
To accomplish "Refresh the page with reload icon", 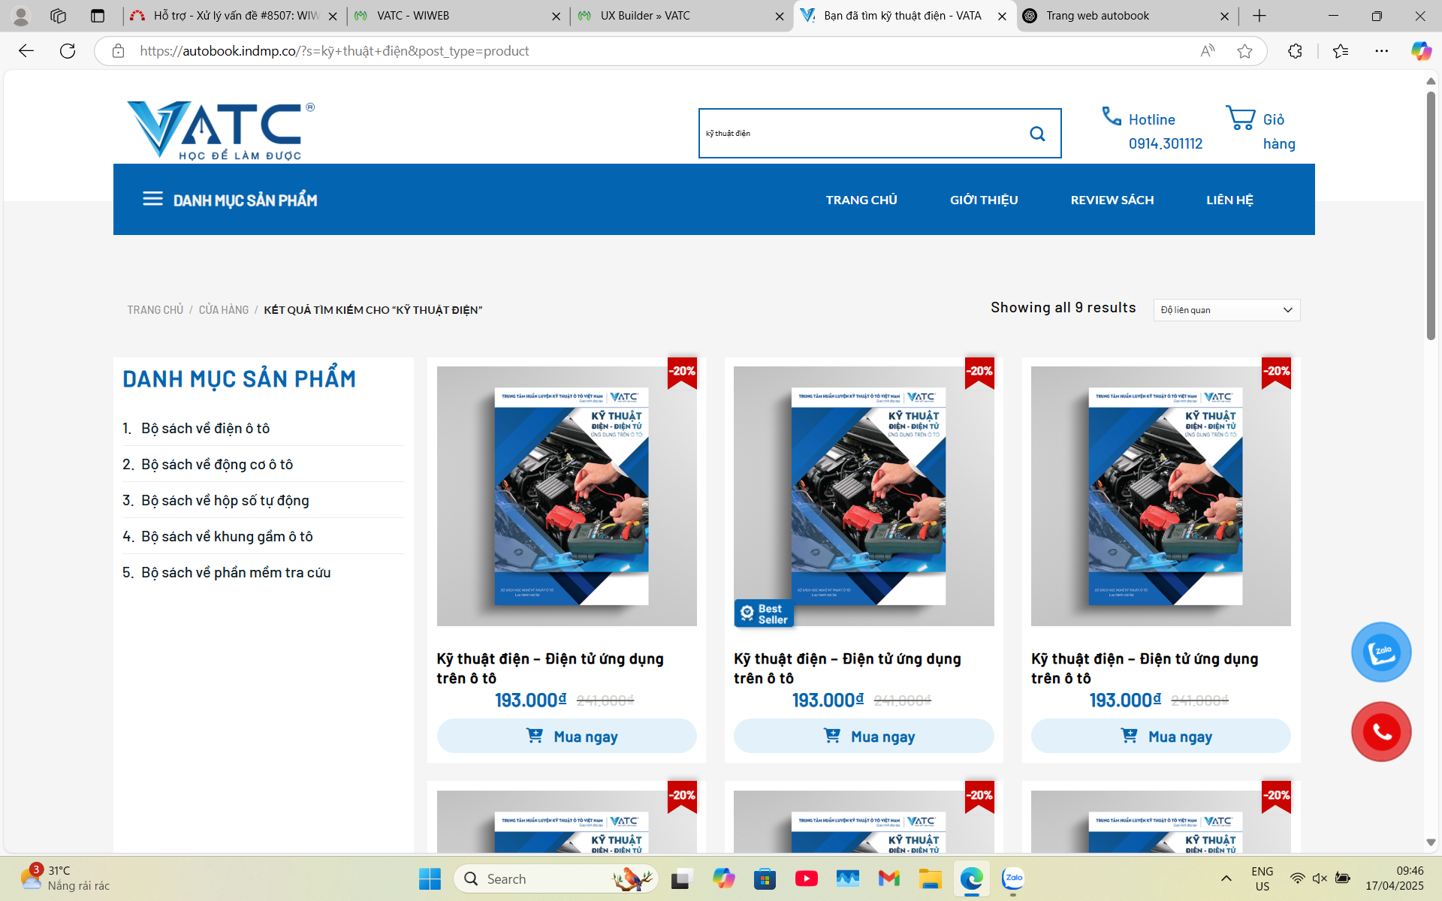I will point(68,51).
